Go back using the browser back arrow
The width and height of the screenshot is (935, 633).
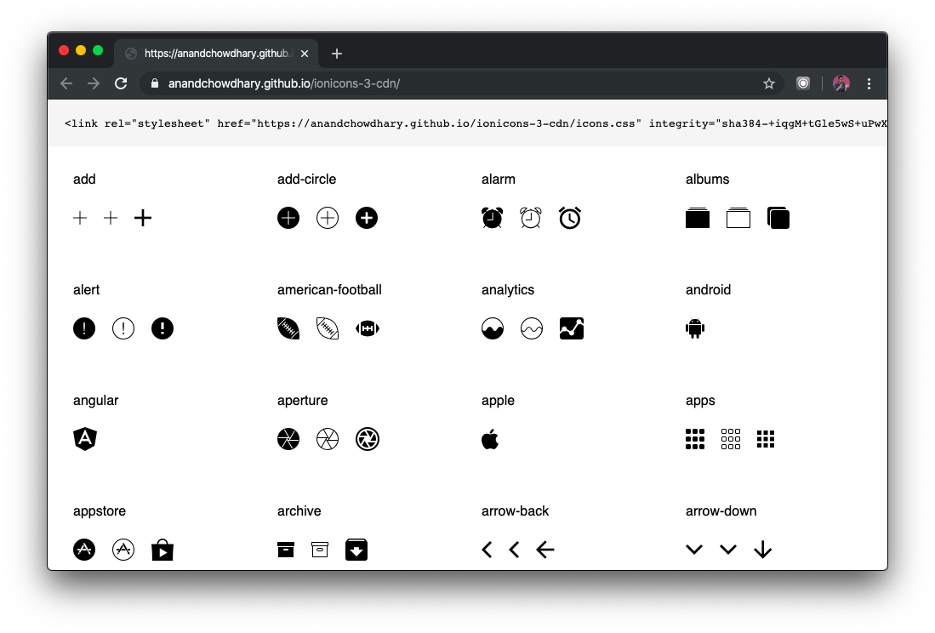66,83
